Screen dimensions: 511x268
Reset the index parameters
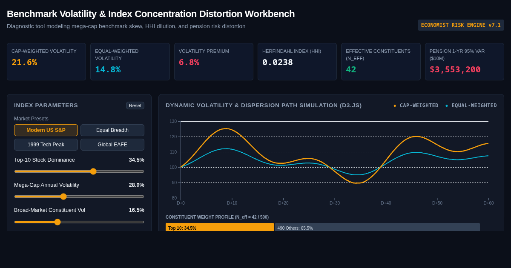click(x=135, y=105)
